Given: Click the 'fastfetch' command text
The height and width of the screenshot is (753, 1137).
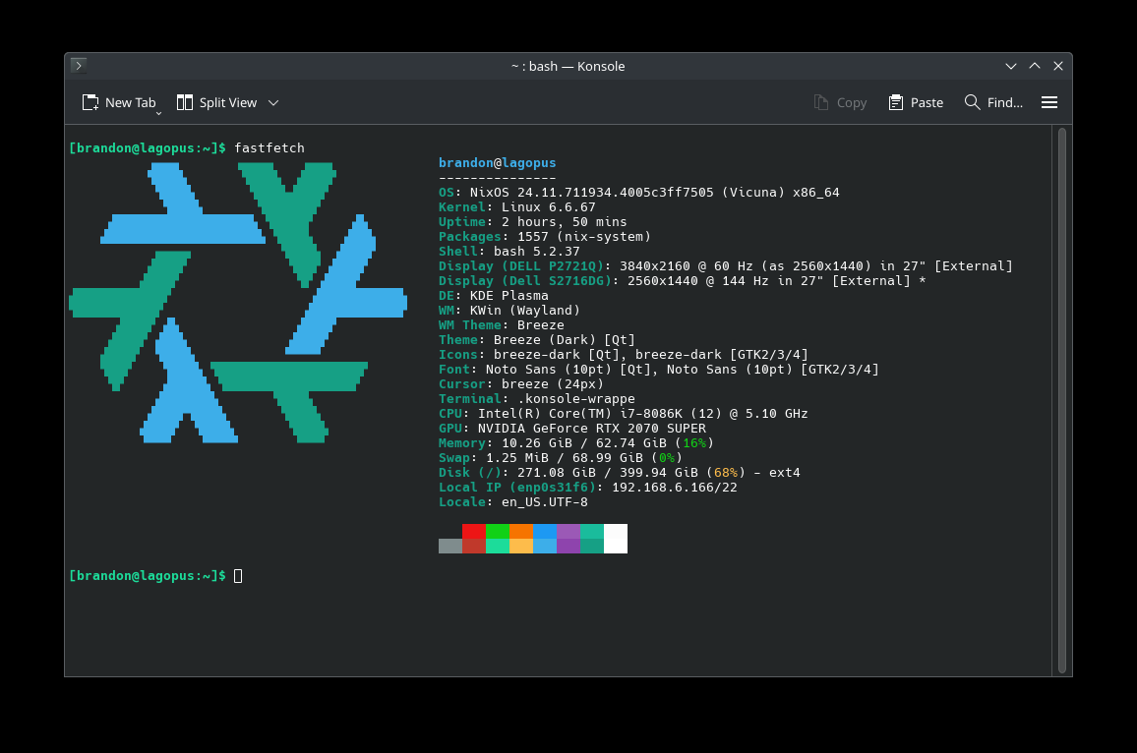Looking at the screenshot, I should click(x=269, y=147).
